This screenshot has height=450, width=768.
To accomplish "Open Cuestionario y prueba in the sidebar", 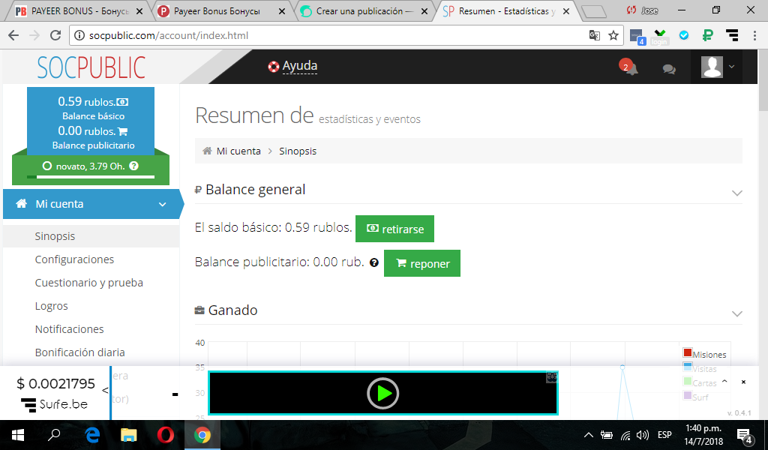I will point(89,283).
